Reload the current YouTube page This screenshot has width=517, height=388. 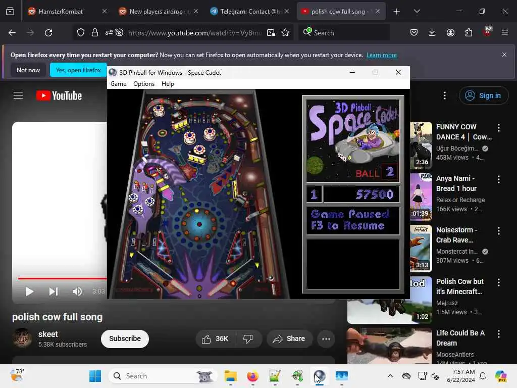pos(48,33)
